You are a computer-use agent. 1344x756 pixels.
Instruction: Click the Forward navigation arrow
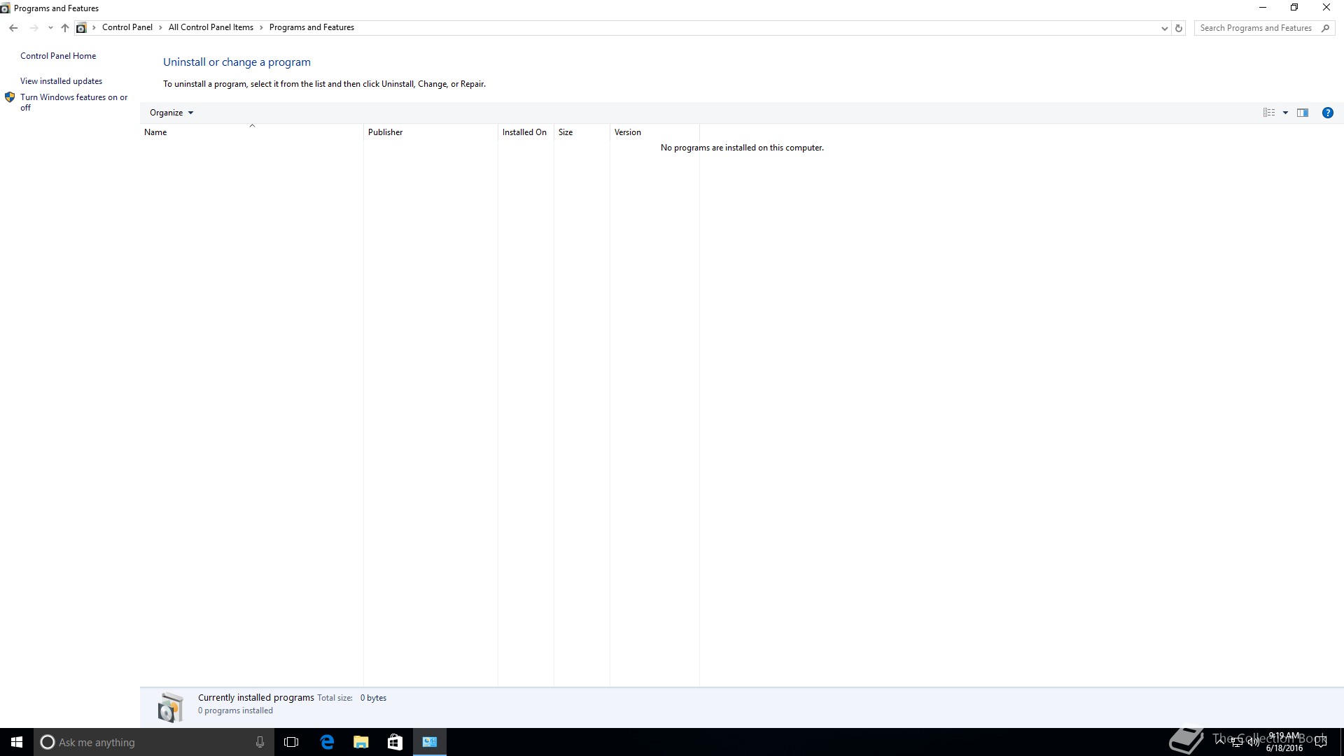click(34, 28)
